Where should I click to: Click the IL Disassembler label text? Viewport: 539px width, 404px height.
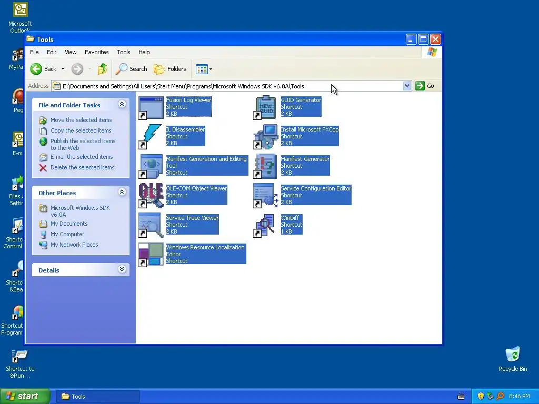(185, 129)
